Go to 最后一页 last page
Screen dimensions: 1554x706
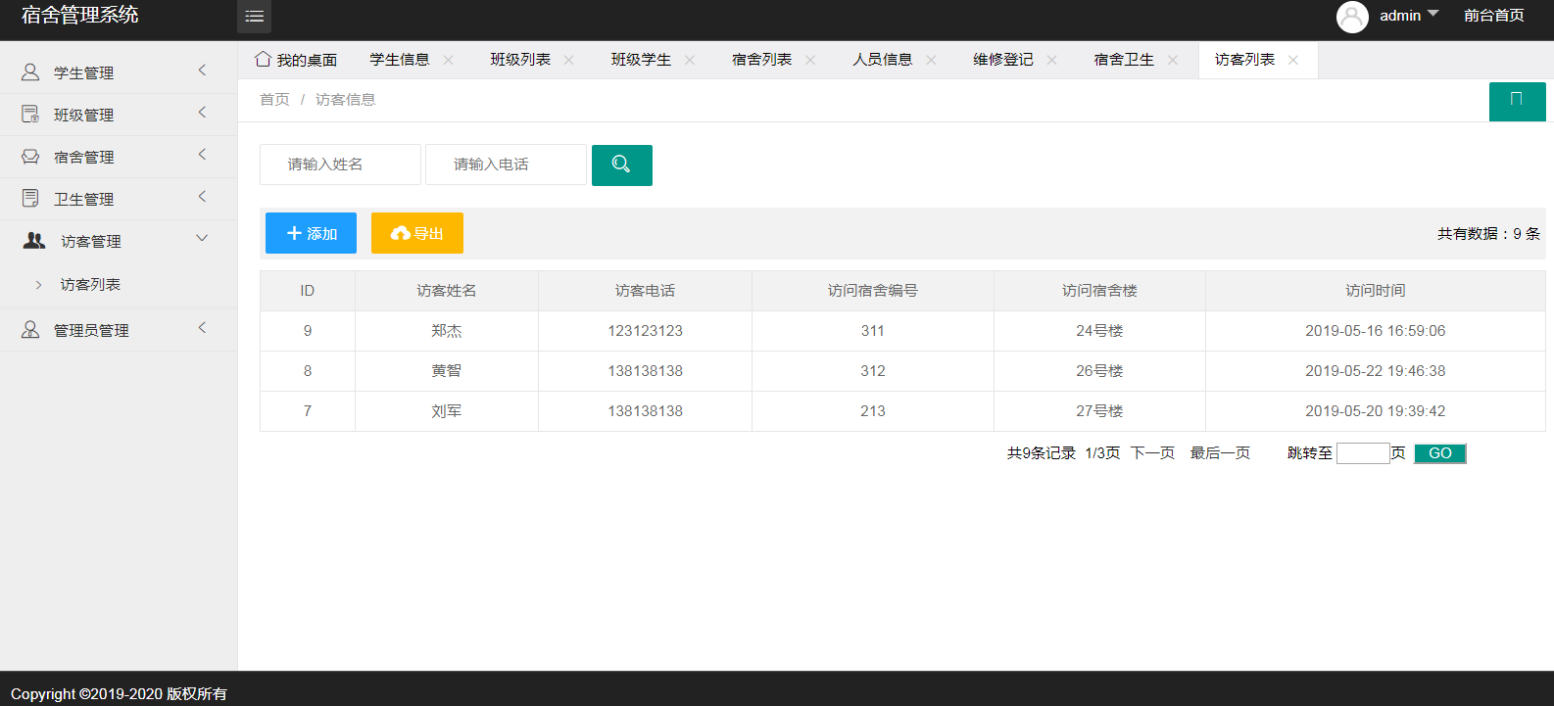point(1220,453)
